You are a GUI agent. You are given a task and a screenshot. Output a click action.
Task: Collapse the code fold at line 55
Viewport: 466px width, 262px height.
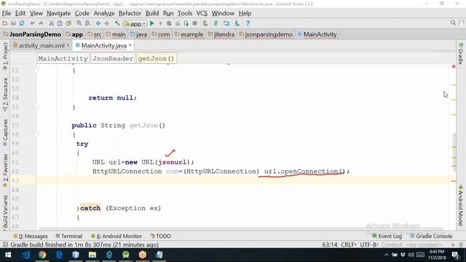click(36, 107)
